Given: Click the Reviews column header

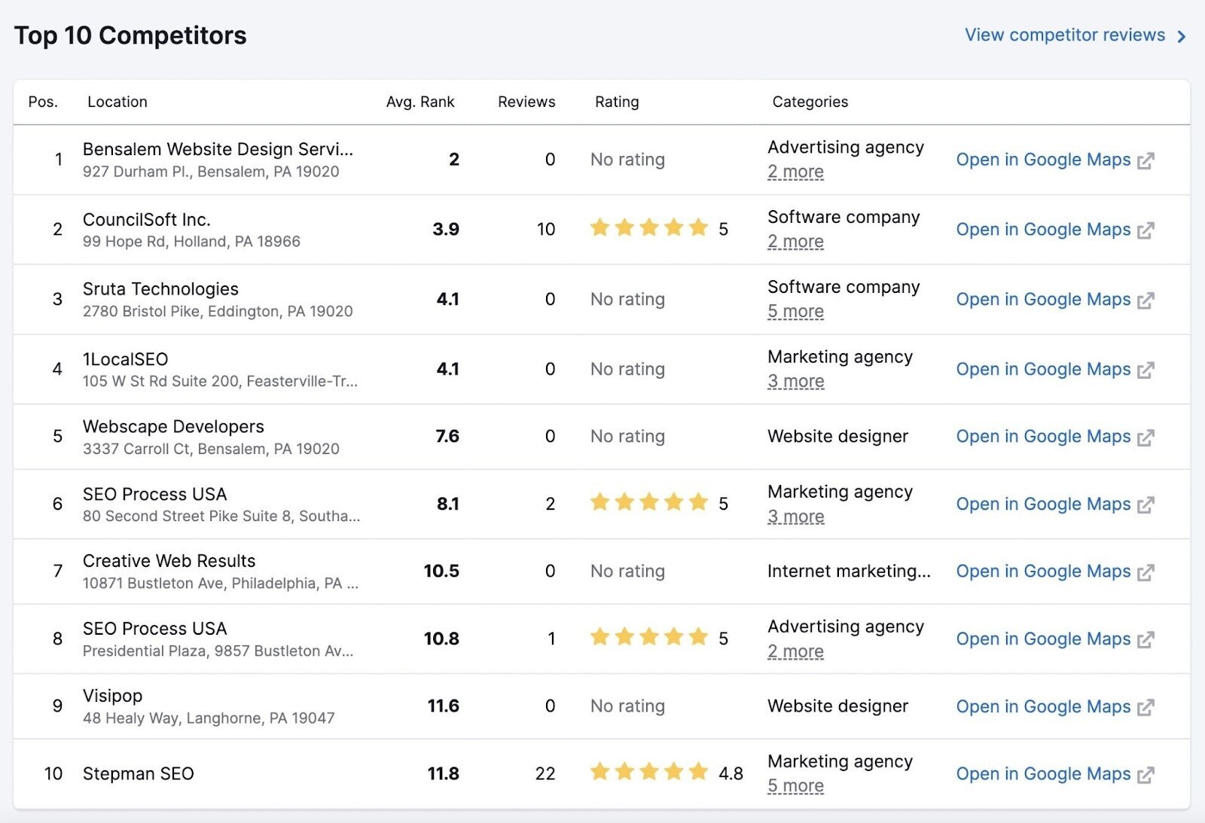Looking at the screenshot, I should [526, 102].
